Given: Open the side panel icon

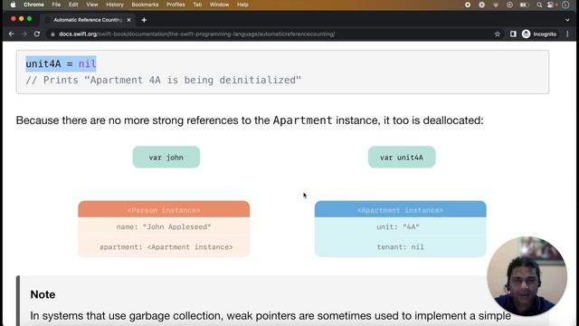Looking at the screenshot, I should coord(513,34).
